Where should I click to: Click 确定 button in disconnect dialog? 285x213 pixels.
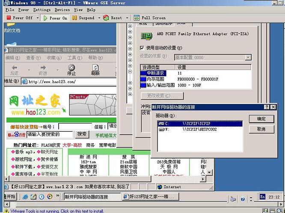click(261, 119)
